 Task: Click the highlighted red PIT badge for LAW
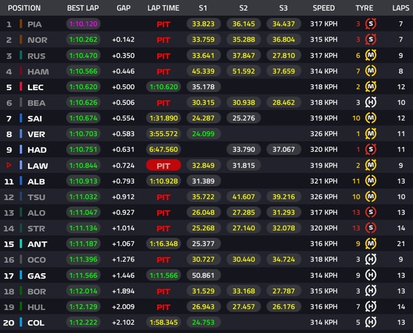pyautogui.click(x=163, y=165)
